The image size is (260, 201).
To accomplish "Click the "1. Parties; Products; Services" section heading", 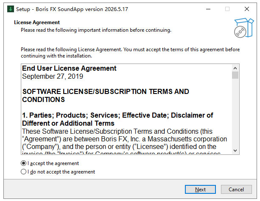I will pyautogui.click(x=117, y=119).
